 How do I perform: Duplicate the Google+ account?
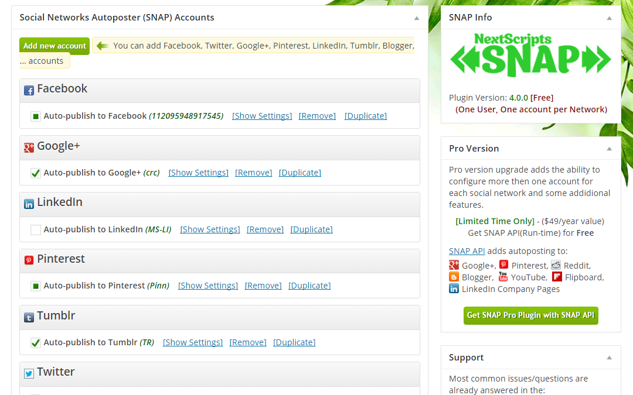300,173
